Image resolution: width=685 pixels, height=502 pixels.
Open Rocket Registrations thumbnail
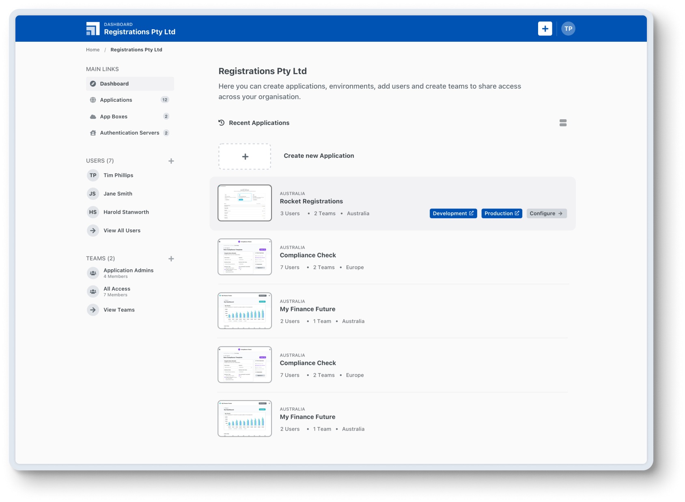pos(245,203)
